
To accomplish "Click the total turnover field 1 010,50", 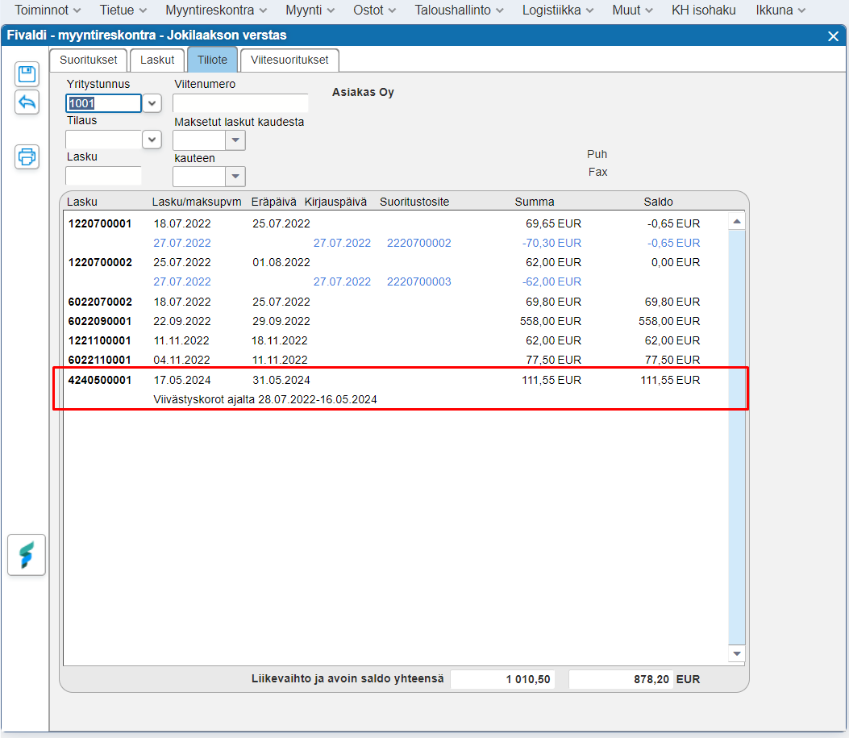I will pyautogui.click(x=503, y=679).
